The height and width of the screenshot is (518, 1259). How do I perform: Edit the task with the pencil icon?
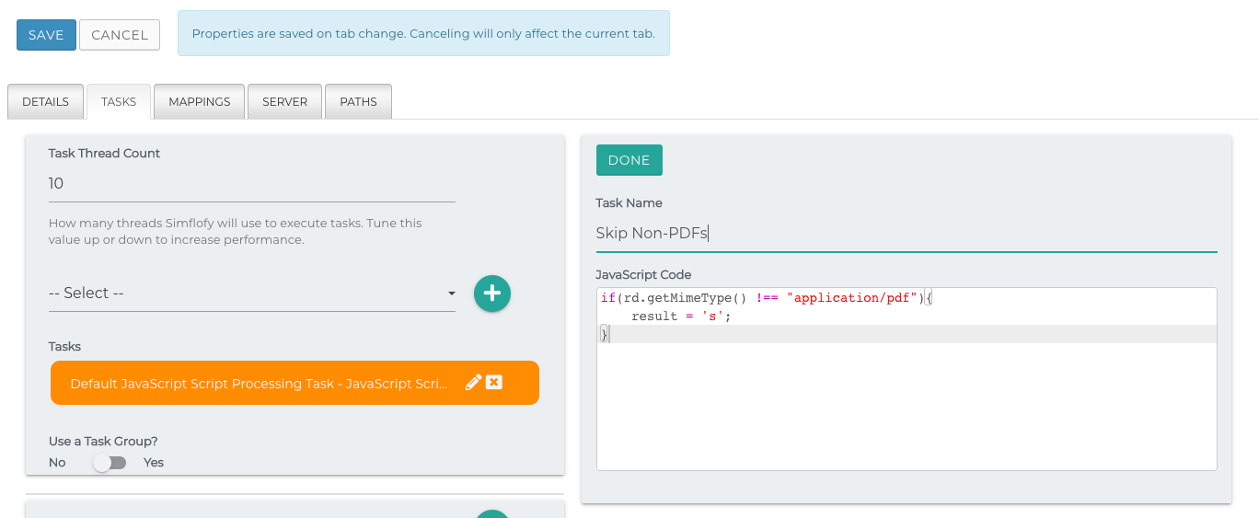click(x=473, y=383)
